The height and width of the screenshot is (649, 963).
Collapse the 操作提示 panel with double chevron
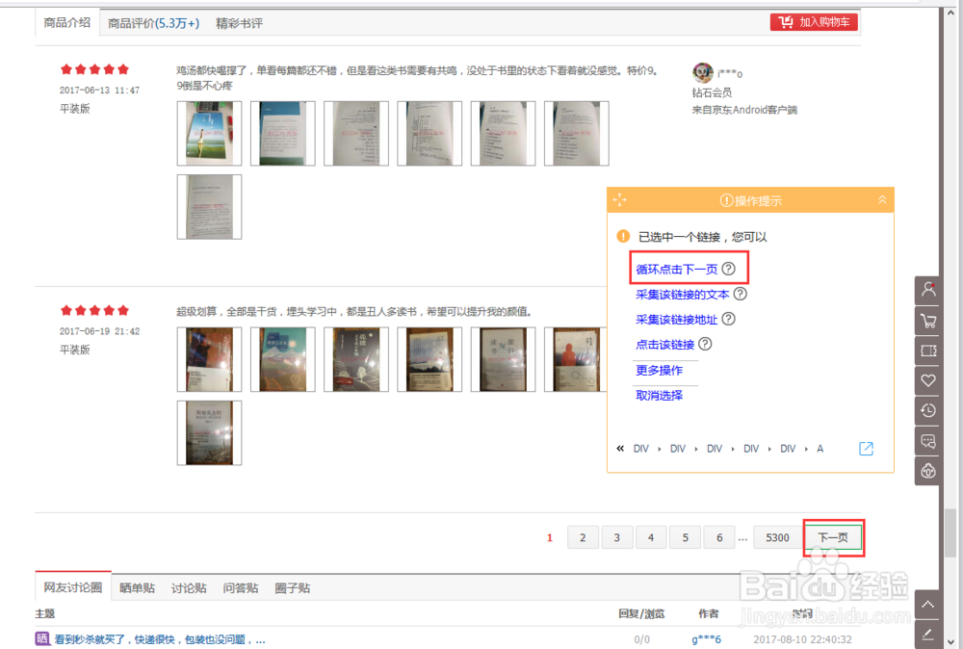[x=882, y=199]
